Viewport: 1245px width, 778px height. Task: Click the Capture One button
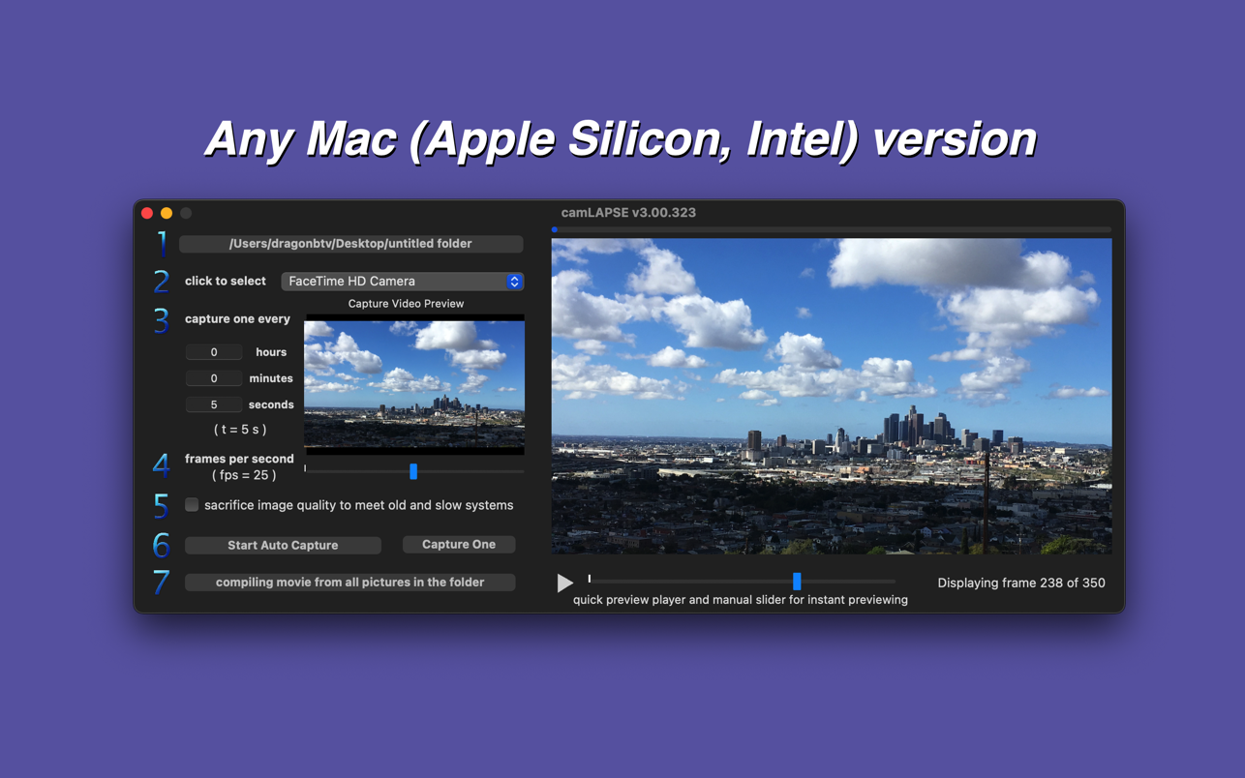[x=459, y=545]
